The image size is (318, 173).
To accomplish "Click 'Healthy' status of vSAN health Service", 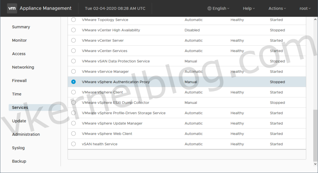I will pos(237,144).
